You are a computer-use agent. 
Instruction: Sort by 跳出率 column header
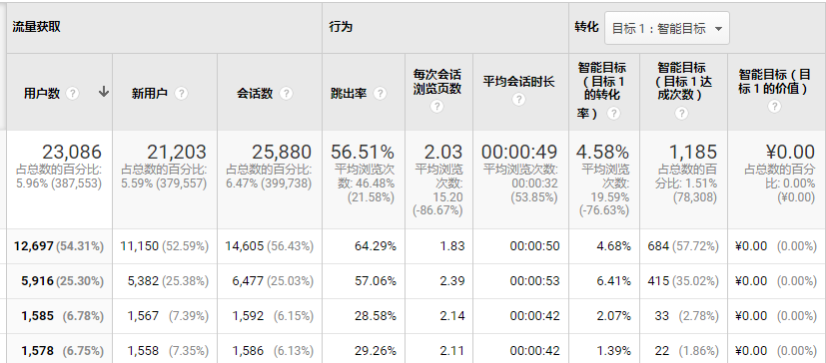pyautogui.click(x=349, y=94)
